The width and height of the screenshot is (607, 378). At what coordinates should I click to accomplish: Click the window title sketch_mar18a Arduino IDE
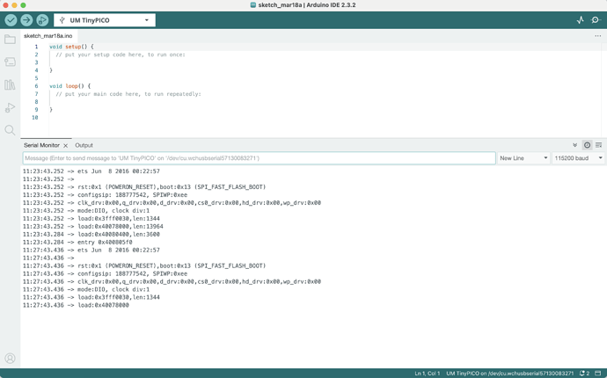click(303, 5)
